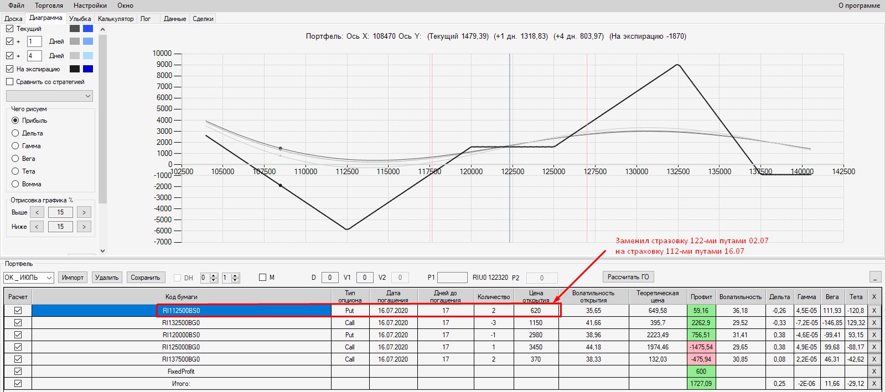Click the Рассчитать ГО button

[628, 277]
